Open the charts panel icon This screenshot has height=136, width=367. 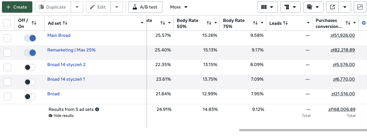(x=360, y=7)
